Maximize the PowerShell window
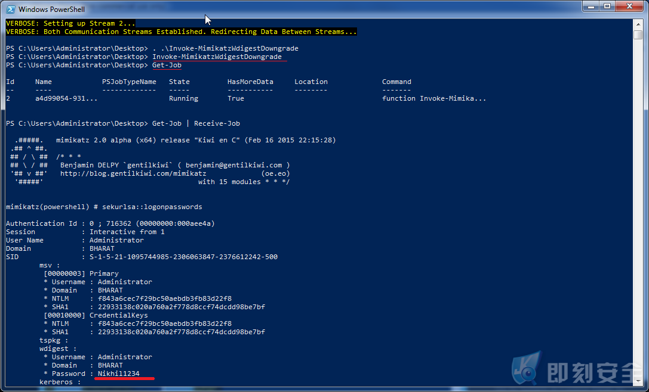 (607, 6)
